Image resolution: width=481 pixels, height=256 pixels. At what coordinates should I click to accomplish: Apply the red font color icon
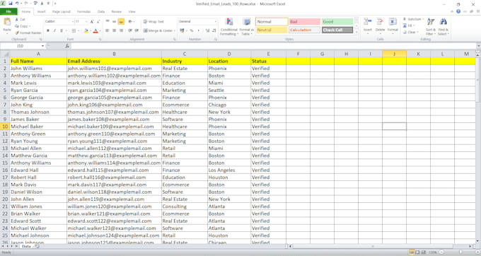coord(95,30)
